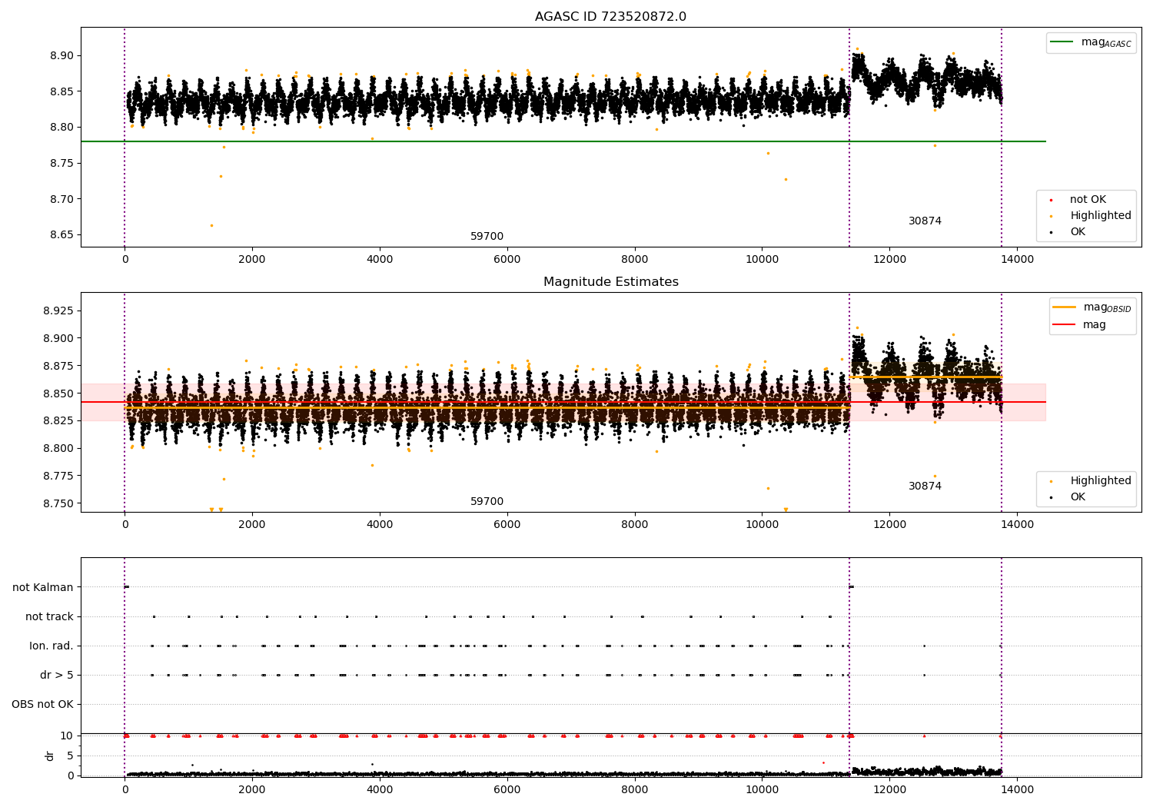Click the 'dr > 5' axis label
The image size is (1153, 807).
pyautogui.click(x=57, y=676)
